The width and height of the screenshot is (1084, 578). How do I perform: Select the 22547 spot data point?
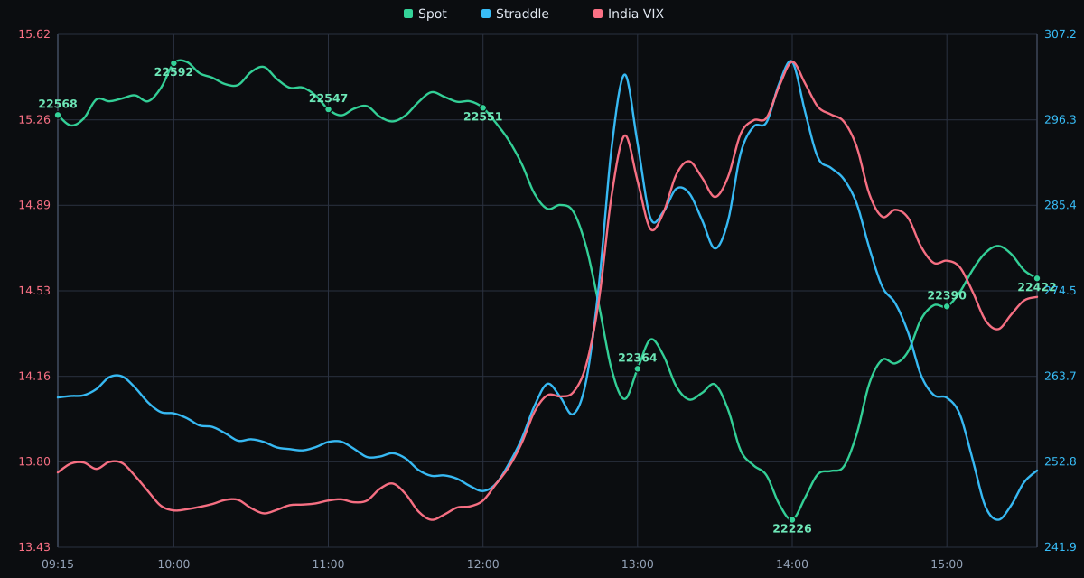coord(328,109)
